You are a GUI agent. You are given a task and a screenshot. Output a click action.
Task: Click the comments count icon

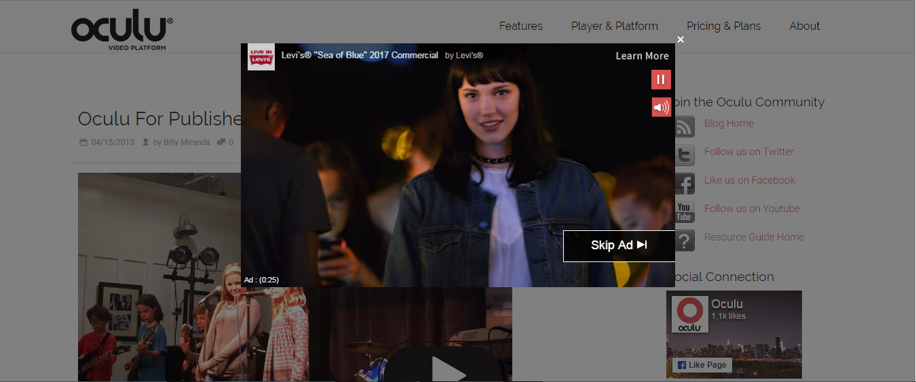221,142
